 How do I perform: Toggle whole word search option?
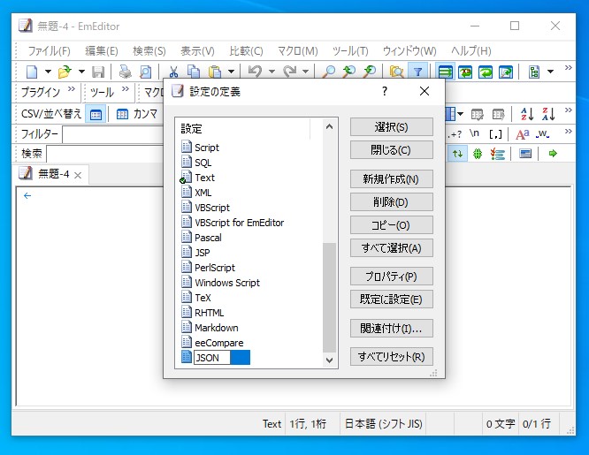point(542,133)
